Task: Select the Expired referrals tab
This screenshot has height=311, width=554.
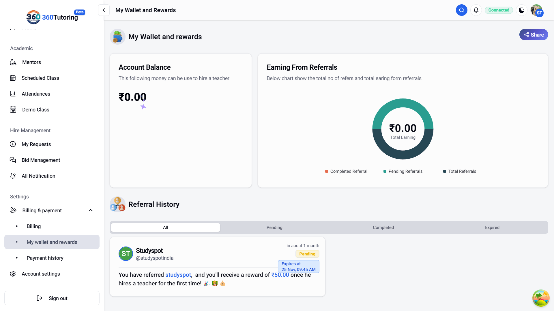Action: tap(492, 227)
